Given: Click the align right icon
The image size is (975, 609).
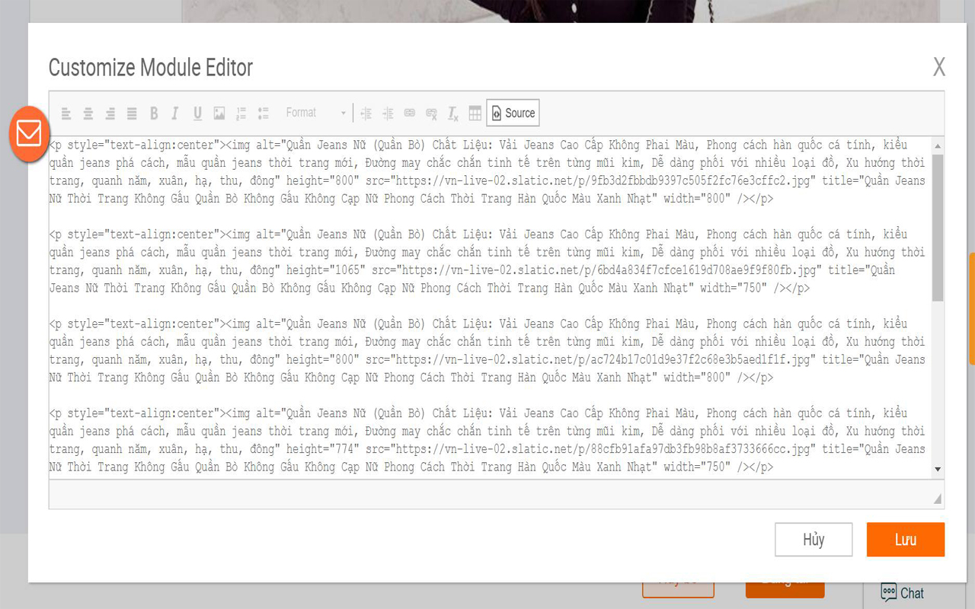Looking at the screenshot, I should click(110, 113).
